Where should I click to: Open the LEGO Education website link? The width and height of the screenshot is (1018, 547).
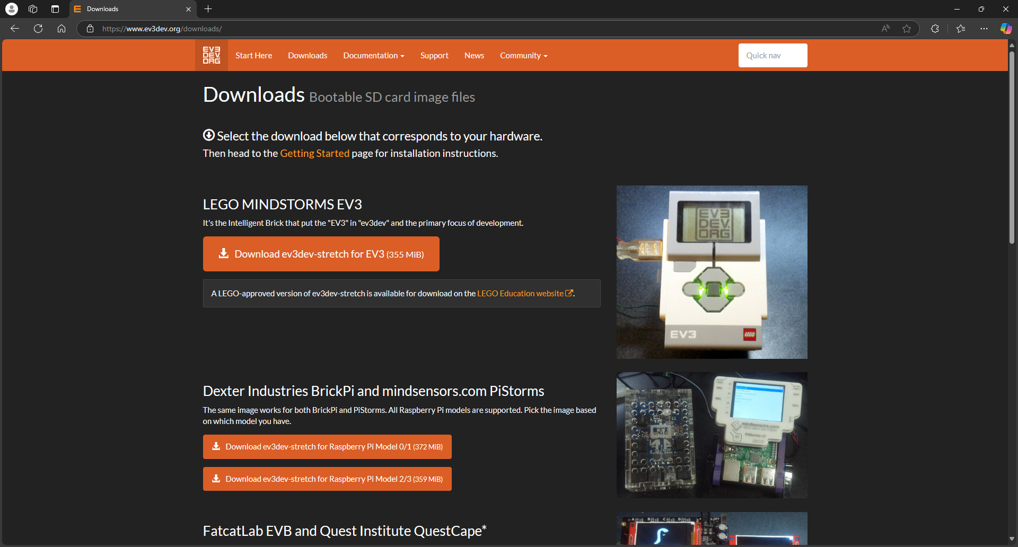(525, 293)
